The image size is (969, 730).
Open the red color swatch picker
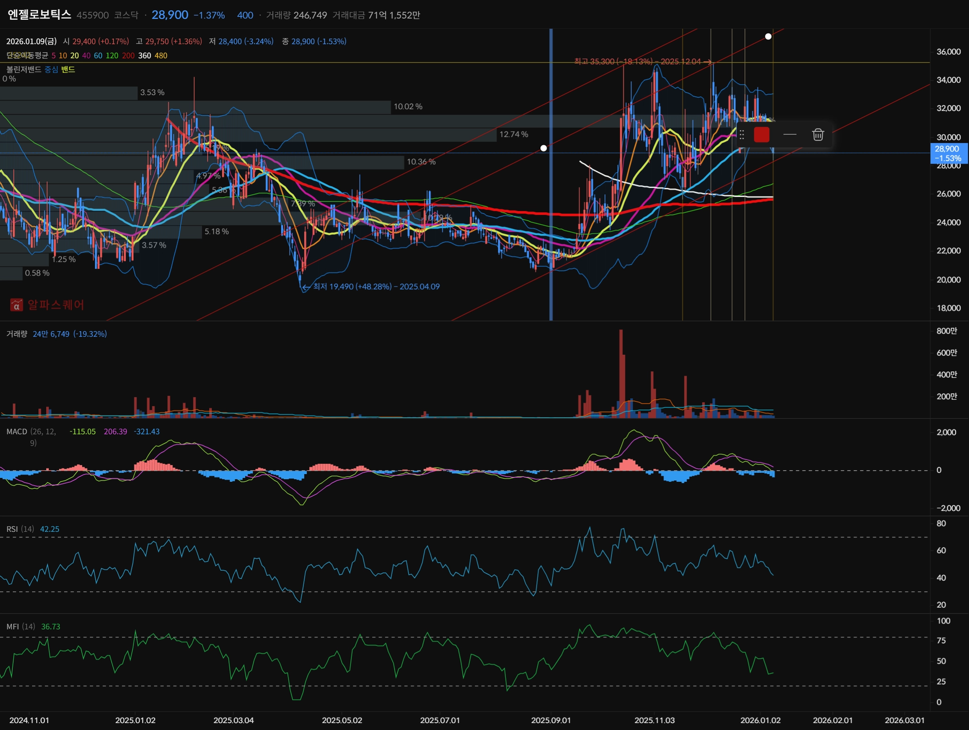pyautogui.click(x=761, y=135)
